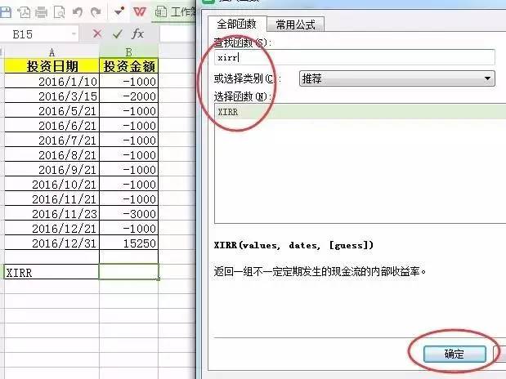Viewport: 506px width, 379px height.
Task: Open Print Preview from the toolbar
Action: click(x=59, y=12)
